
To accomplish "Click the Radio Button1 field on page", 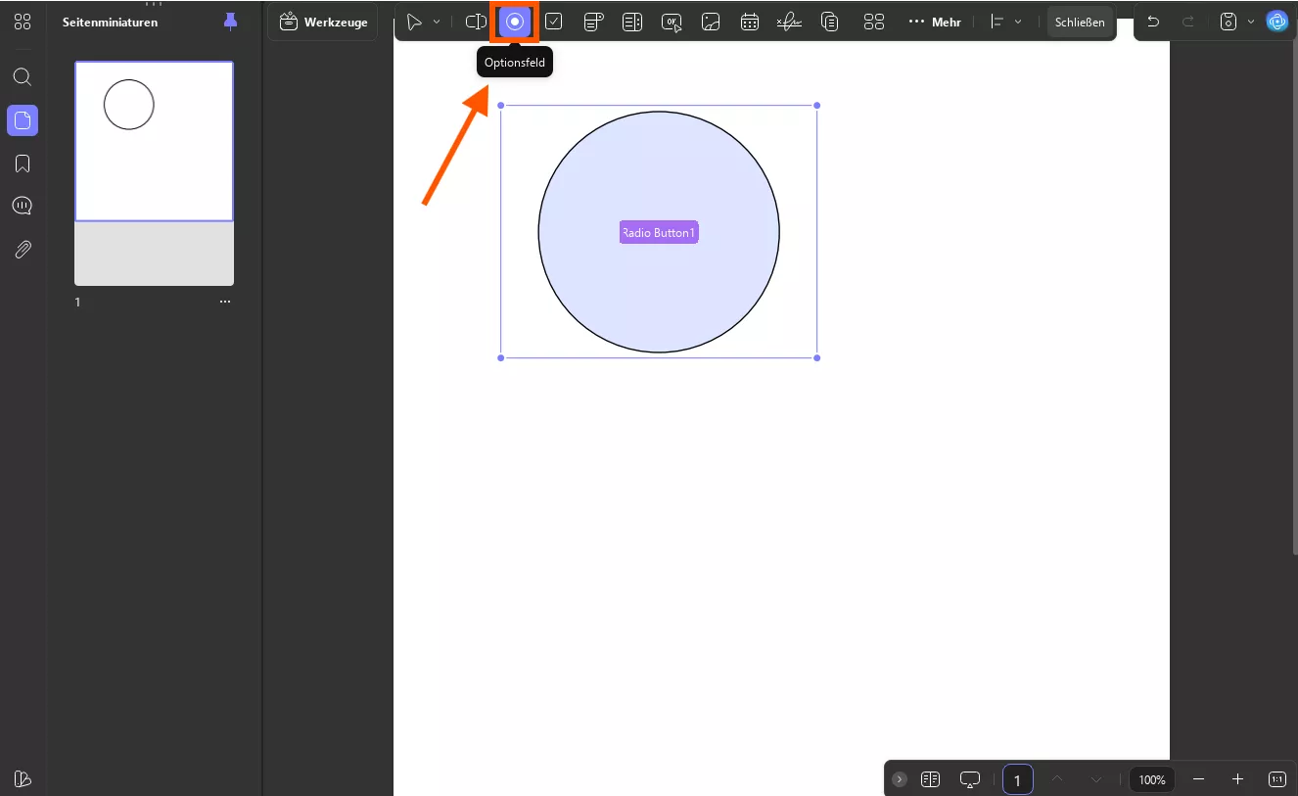I will (659, 232).
